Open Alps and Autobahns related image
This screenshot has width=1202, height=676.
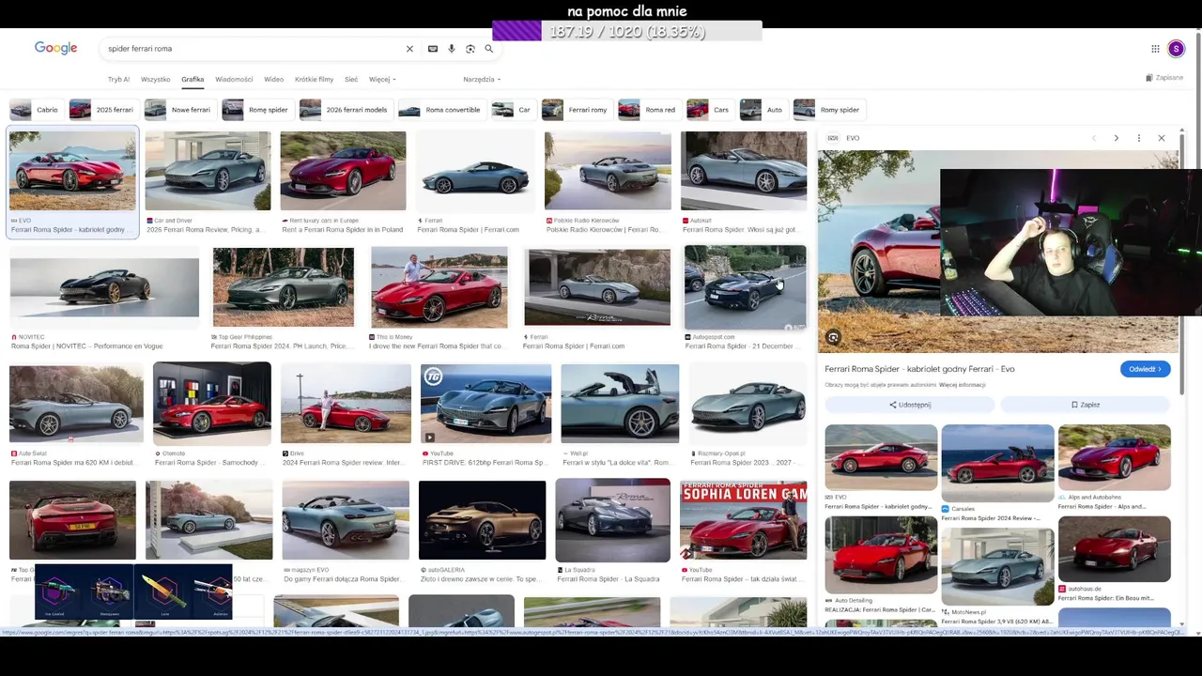[x=1114, y=457]
